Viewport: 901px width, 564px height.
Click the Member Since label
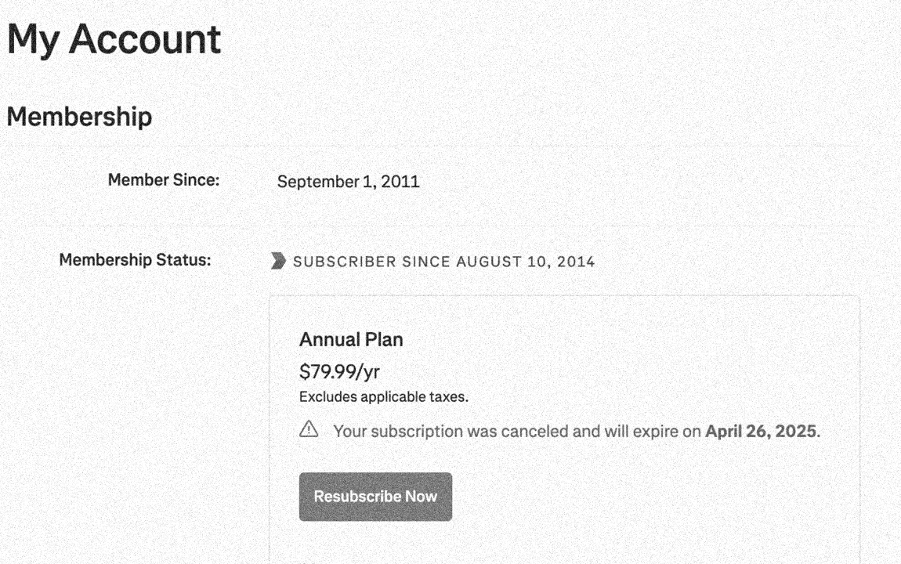pos(164,179)
